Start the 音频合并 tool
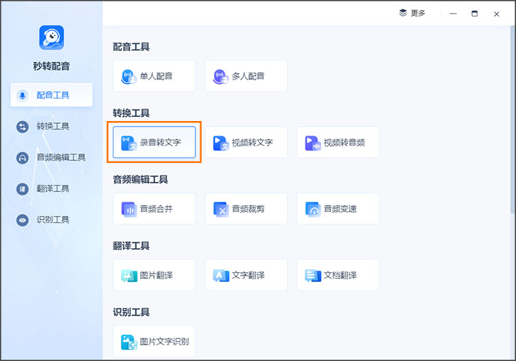The image size is (516, 361). point(154,209)
